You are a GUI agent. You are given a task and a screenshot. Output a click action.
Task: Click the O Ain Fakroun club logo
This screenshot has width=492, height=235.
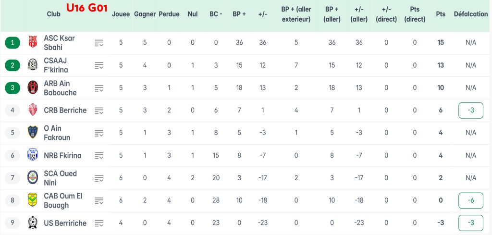[33, 133]
